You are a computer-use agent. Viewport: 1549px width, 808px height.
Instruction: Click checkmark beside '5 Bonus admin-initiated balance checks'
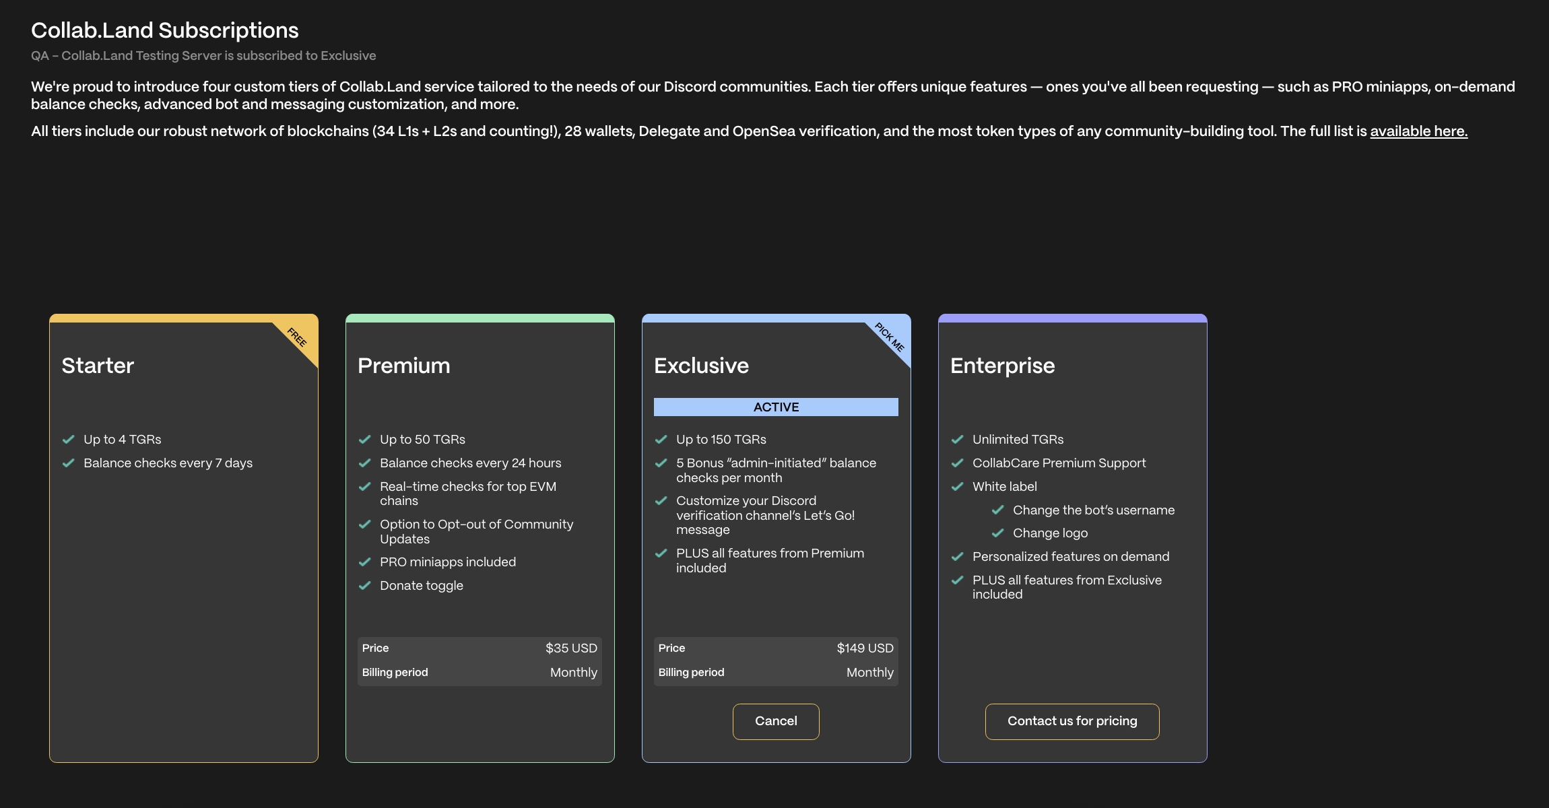661,463
